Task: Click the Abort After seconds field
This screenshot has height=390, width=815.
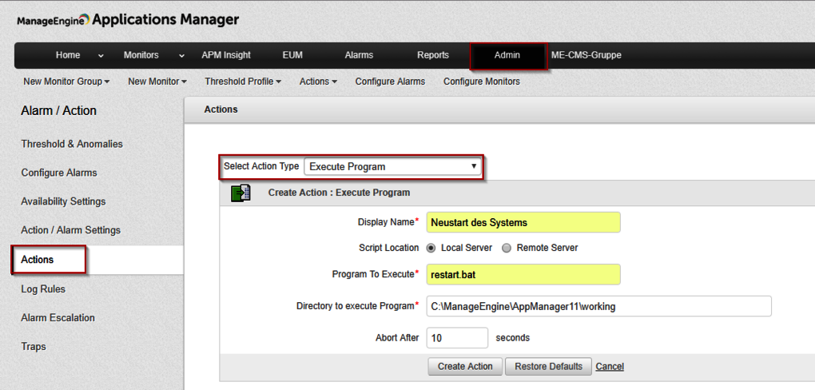Action: [x=457, y=338]
